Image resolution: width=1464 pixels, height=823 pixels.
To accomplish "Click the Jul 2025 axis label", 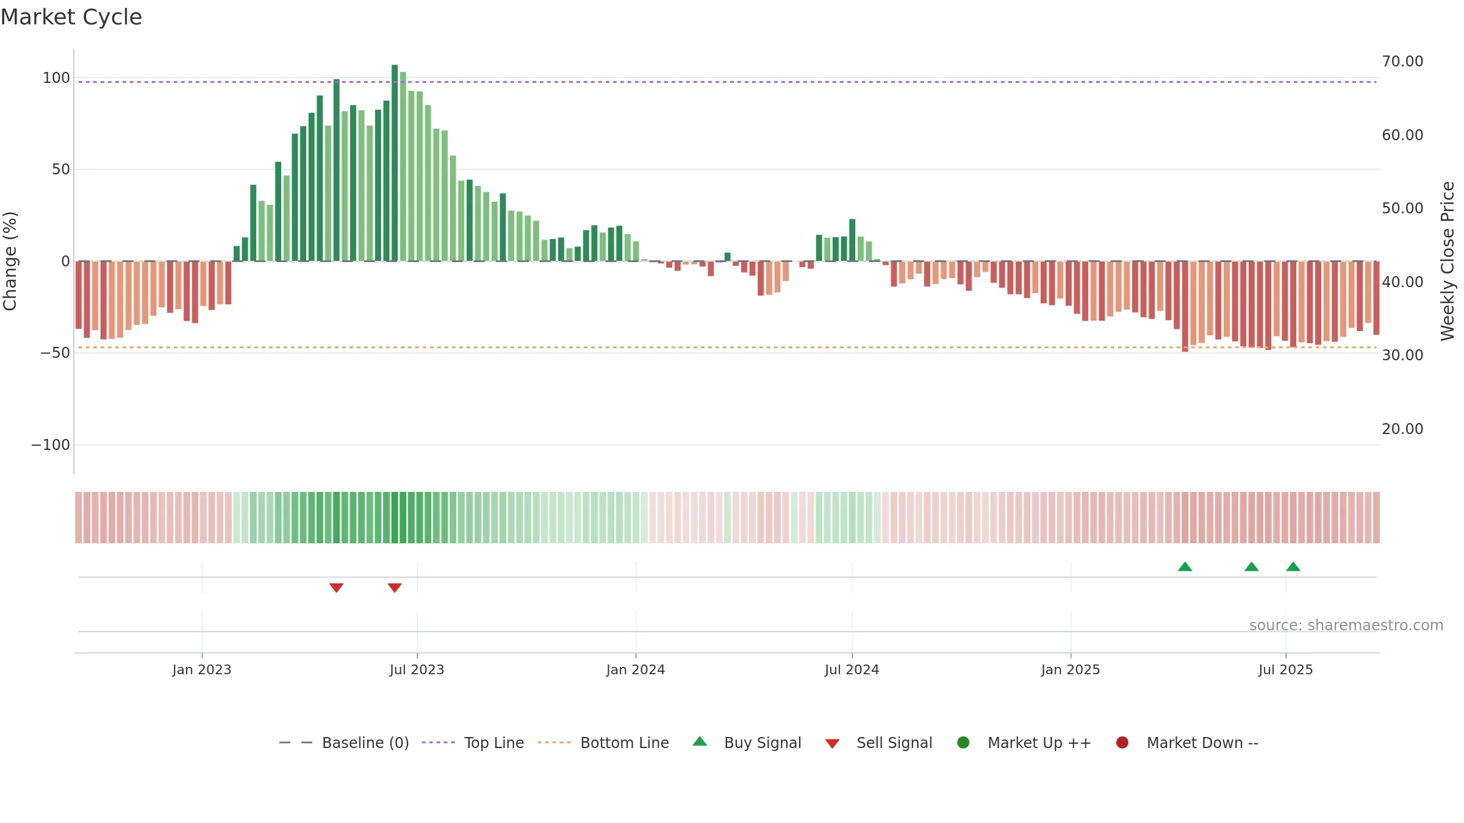I will click(x=1286, y=670).
